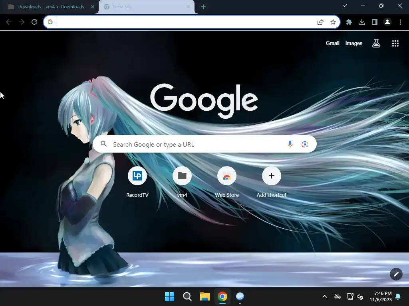Image resolution: width=409 pixels, height=306 pixels.
Task: Reload the current page
Action: click(34, 22)
